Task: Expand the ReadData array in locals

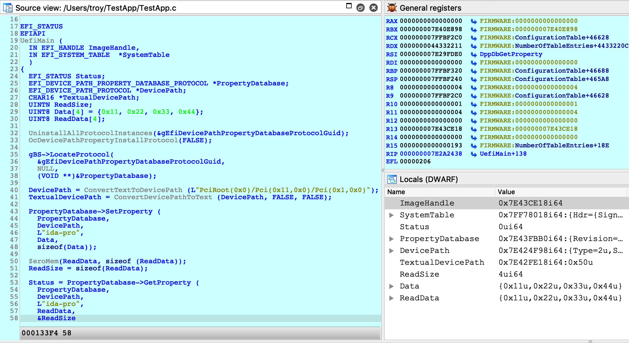Action: coord(391,298)
